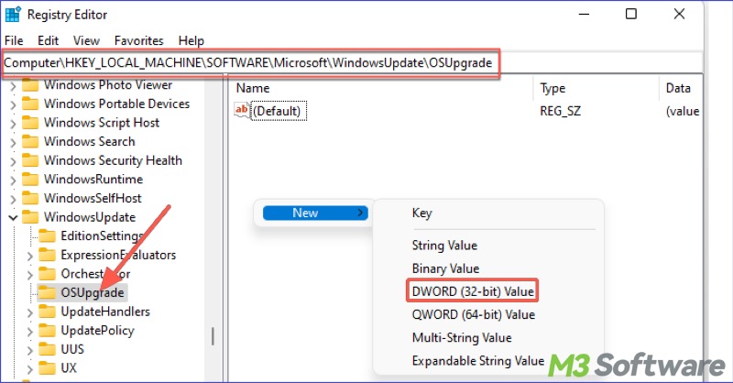Sort by the Data column header

pos(678,88)
